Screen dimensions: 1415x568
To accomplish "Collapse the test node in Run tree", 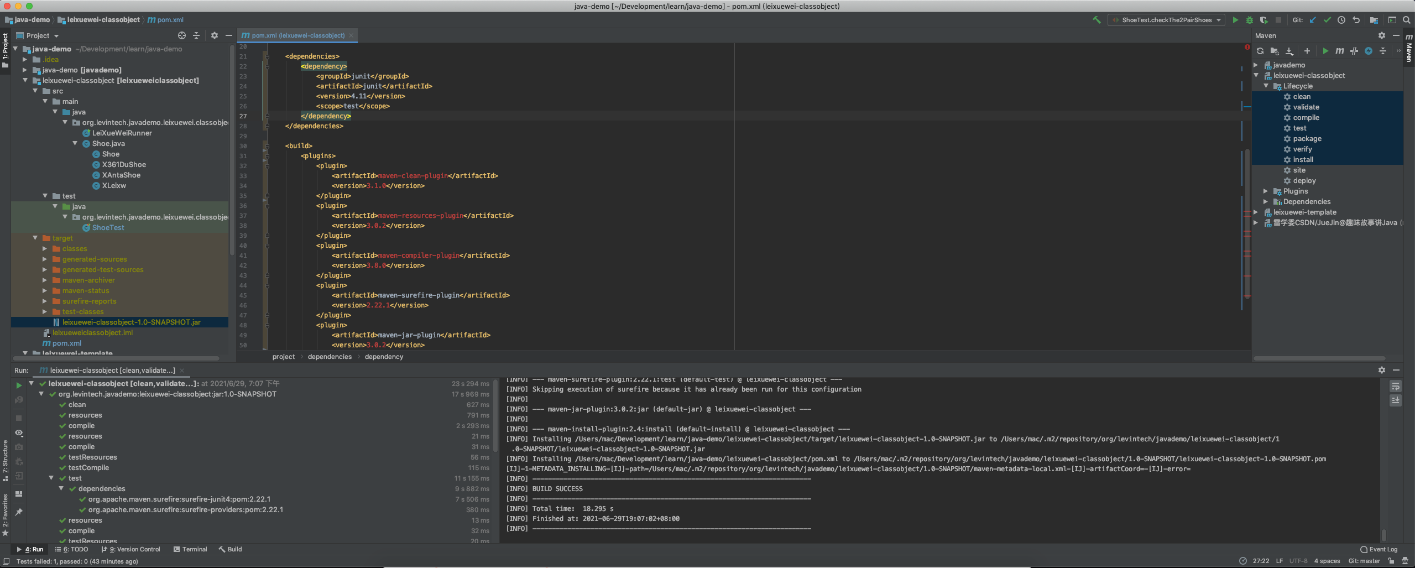I will [x=51, y=478].
